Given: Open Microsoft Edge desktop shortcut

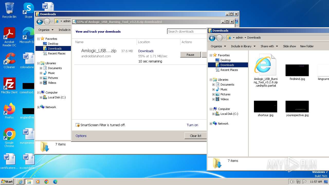Looking at the screenshot, I should coord(27,35).
